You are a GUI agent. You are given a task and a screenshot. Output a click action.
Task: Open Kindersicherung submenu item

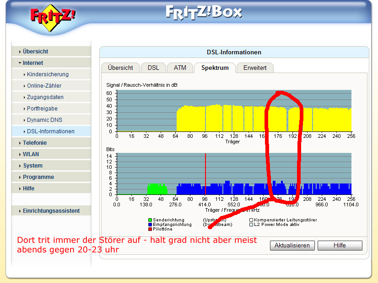[51, 74]
